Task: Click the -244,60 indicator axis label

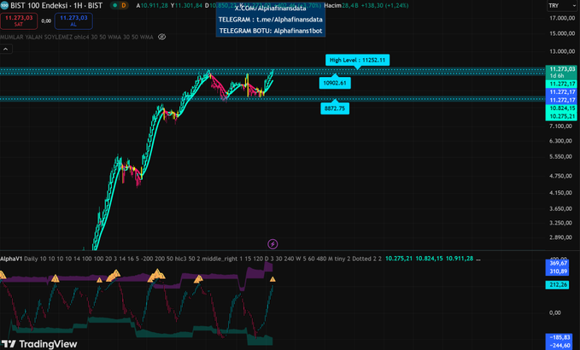Action: click(x=559, y=346)
